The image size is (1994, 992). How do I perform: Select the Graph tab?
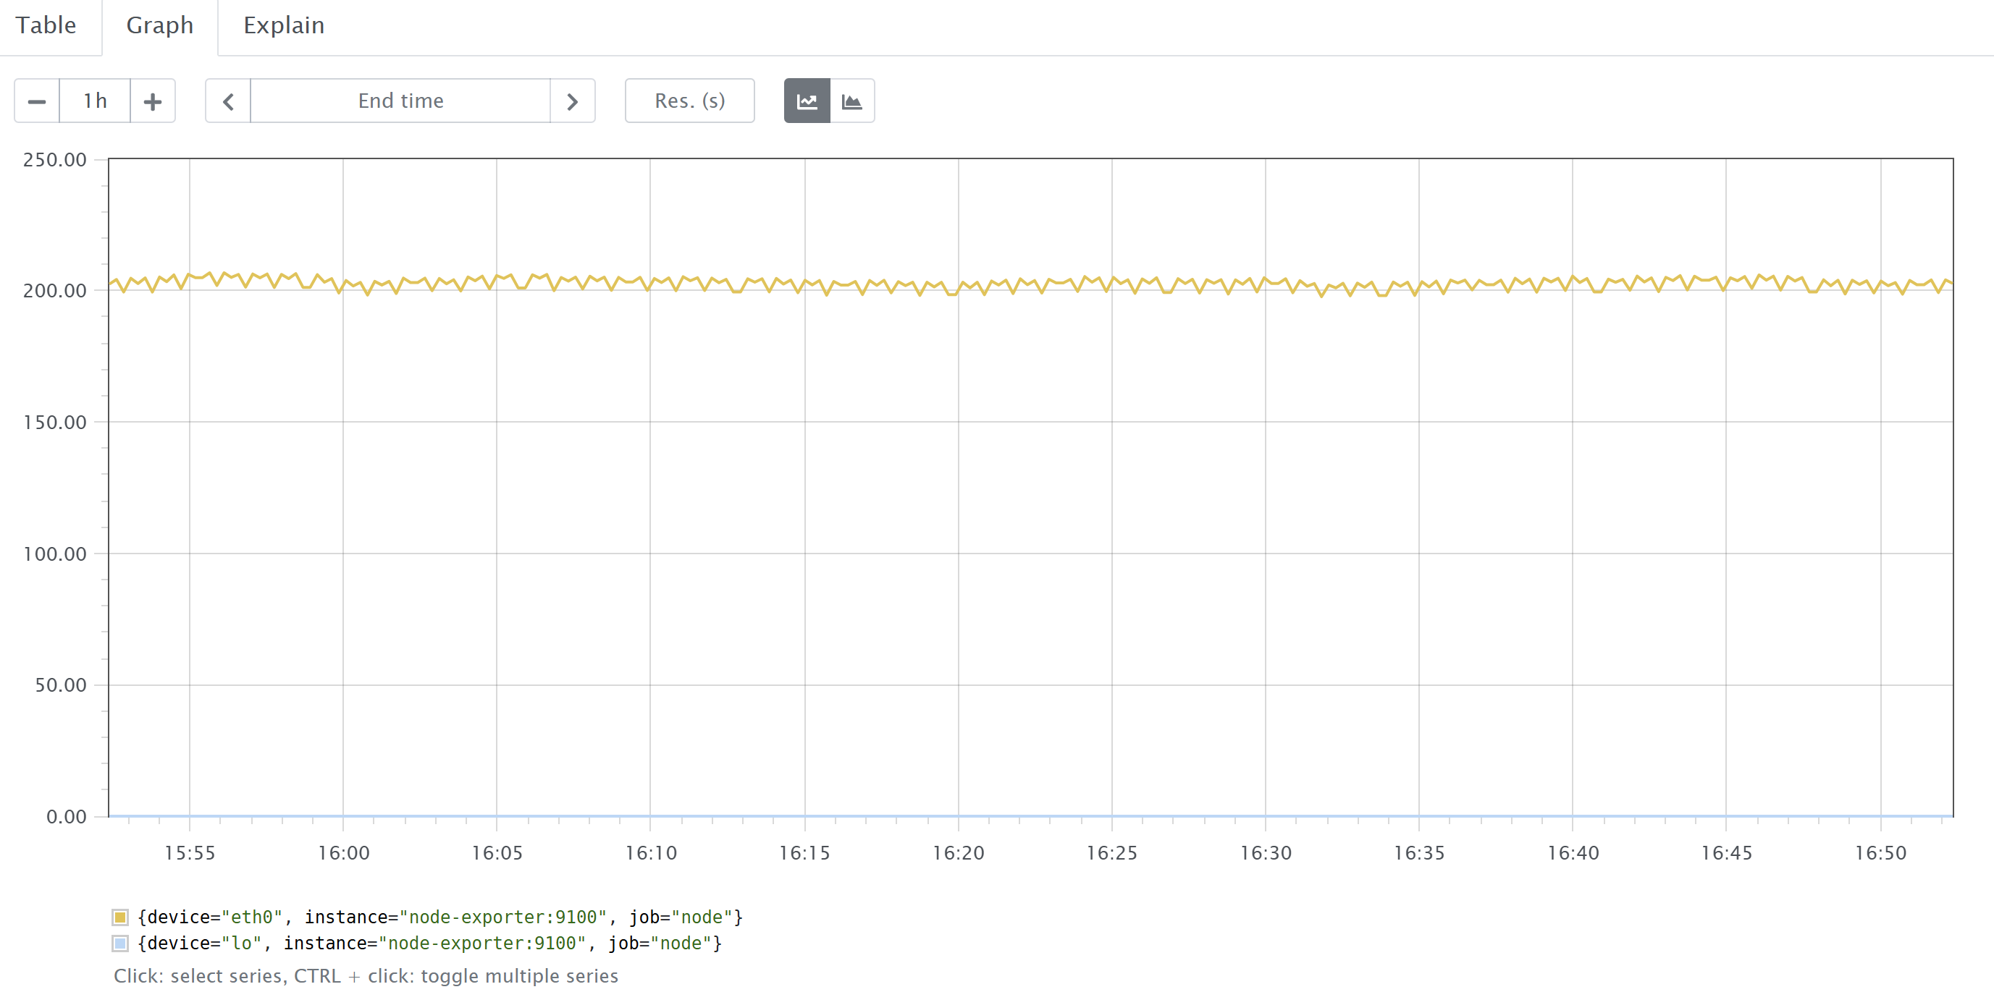(x=159, y=25)
